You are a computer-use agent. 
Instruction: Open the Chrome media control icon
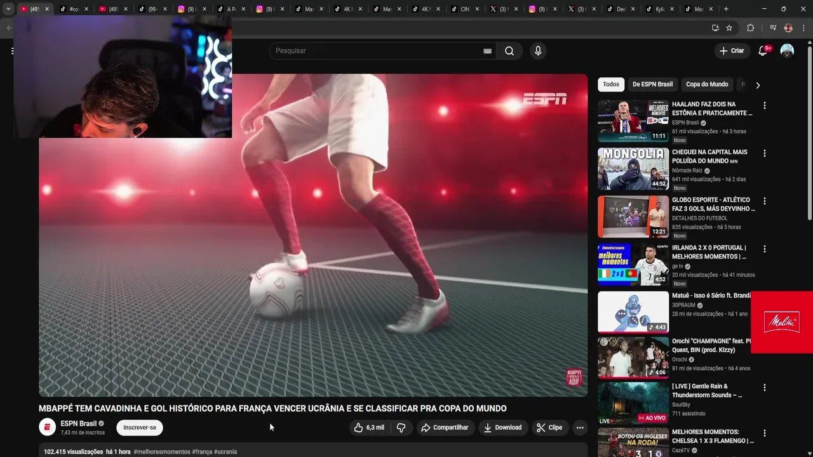(772, 28)
